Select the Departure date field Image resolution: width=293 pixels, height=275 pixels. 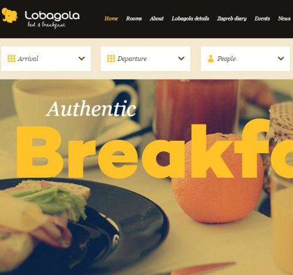click(145, 59)
